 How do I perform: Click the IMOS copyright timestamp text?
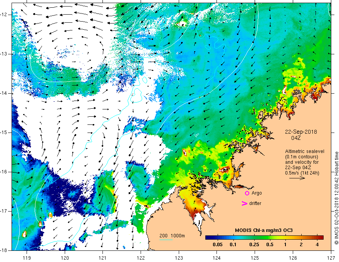336,198
